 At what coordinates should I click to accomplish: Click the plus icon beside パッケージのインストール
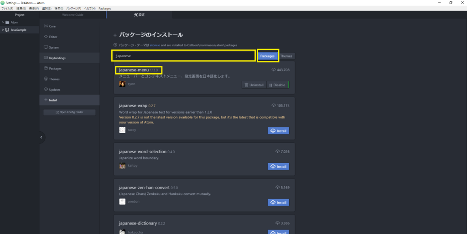click(x=115, y=35)
